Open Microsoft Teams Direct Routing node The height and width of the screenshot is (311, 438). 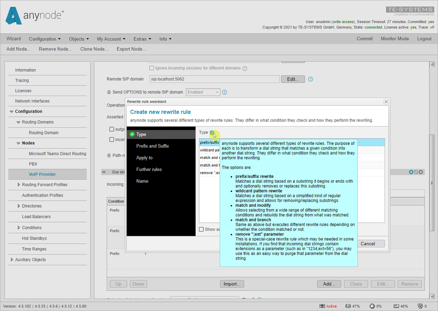point(57,153)
